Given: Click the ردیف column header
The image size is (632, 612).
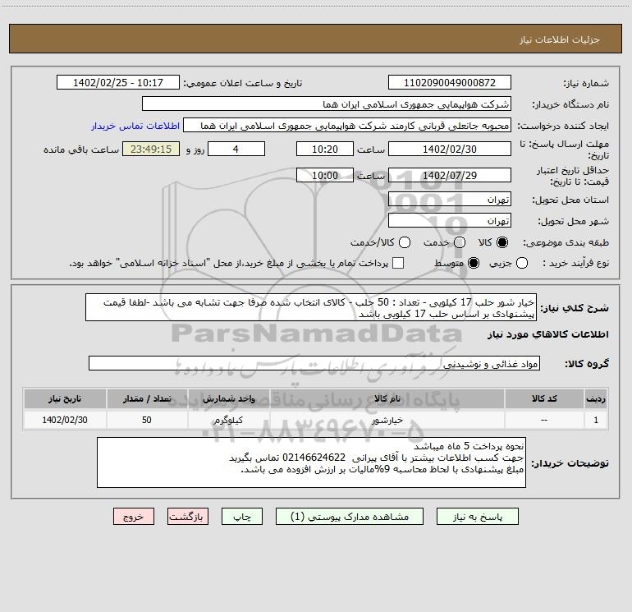Looking at the screenshot, I should 596,398.
